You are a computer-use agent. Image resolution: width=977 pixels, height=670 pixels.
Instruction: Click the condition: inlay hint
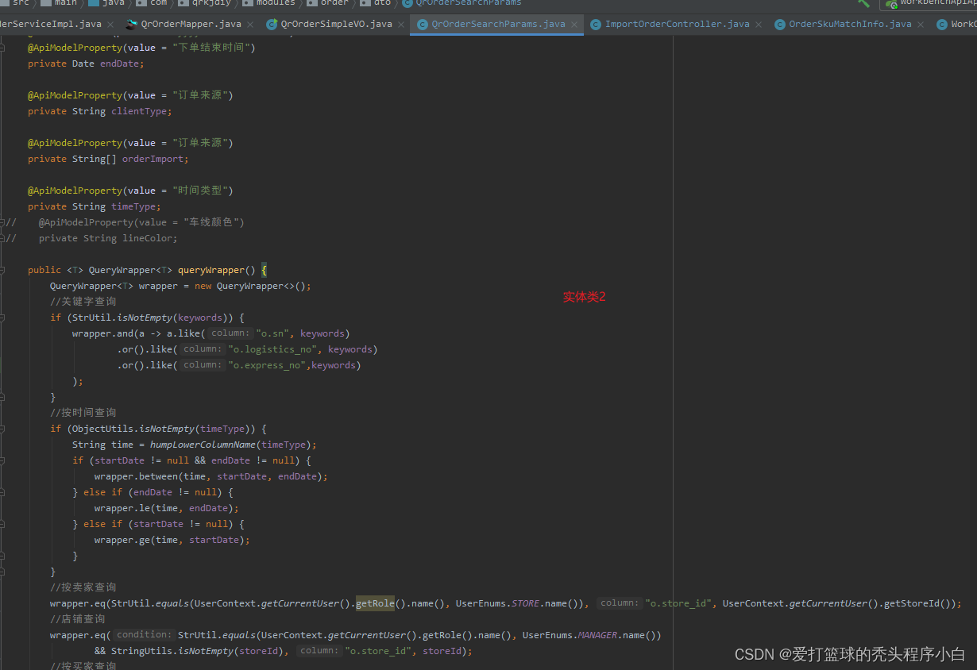pos(143,635)
